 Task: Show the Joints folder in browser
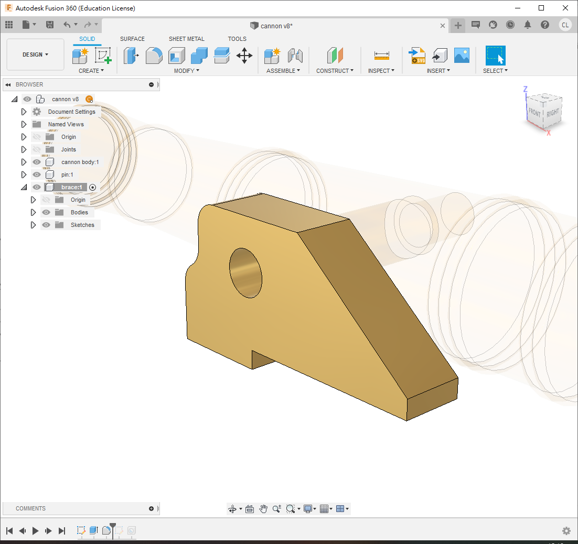coord(37,149)
